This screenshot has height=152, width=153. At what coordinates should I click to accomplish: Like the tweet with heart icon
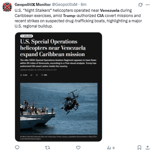click(x=78, y=148)
